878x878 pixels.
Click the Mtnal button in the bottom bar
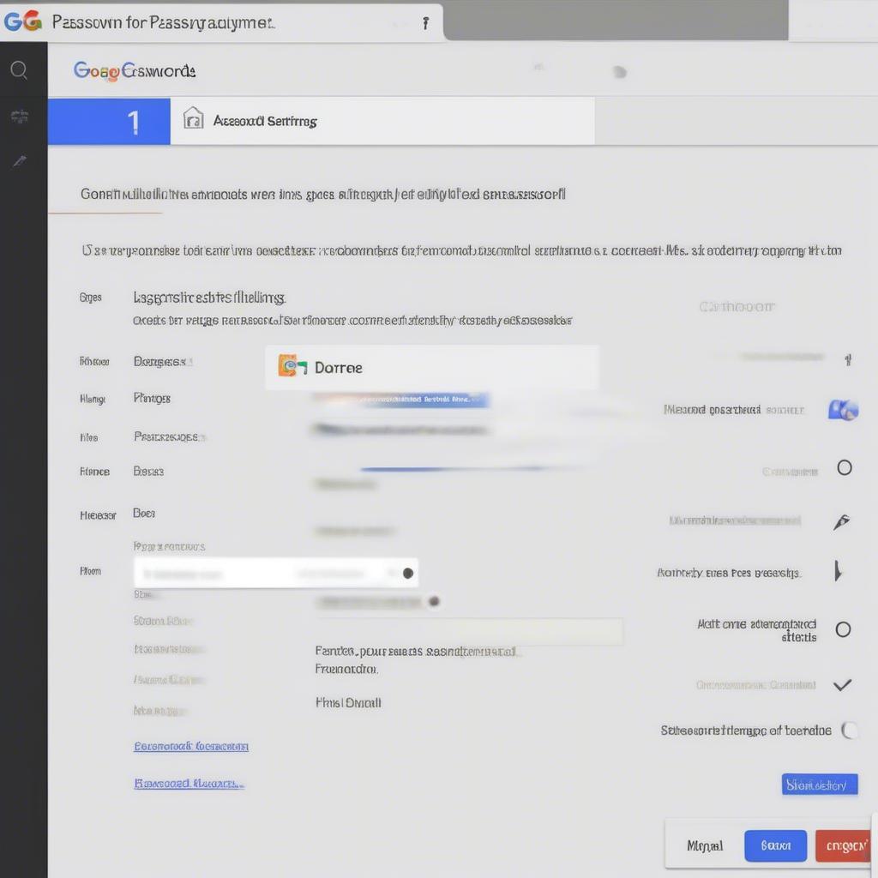pos(705,845)
